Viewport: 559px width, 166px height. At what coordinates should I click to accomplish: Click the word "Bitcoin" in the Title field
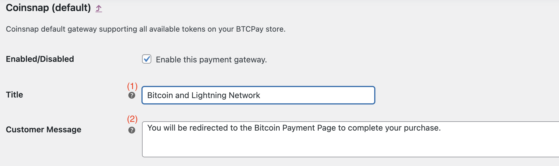click(x=160, y=95)
